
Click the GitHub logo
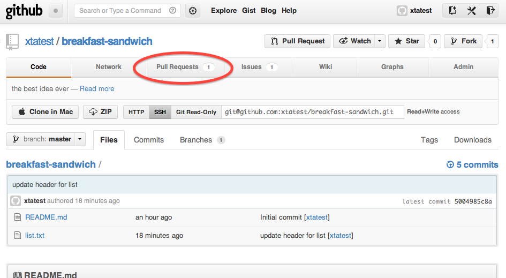click(24, 11)
